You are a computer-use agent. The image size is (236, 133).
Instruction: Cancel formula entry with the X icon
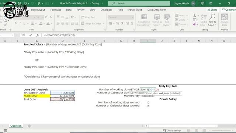point(24,35)
